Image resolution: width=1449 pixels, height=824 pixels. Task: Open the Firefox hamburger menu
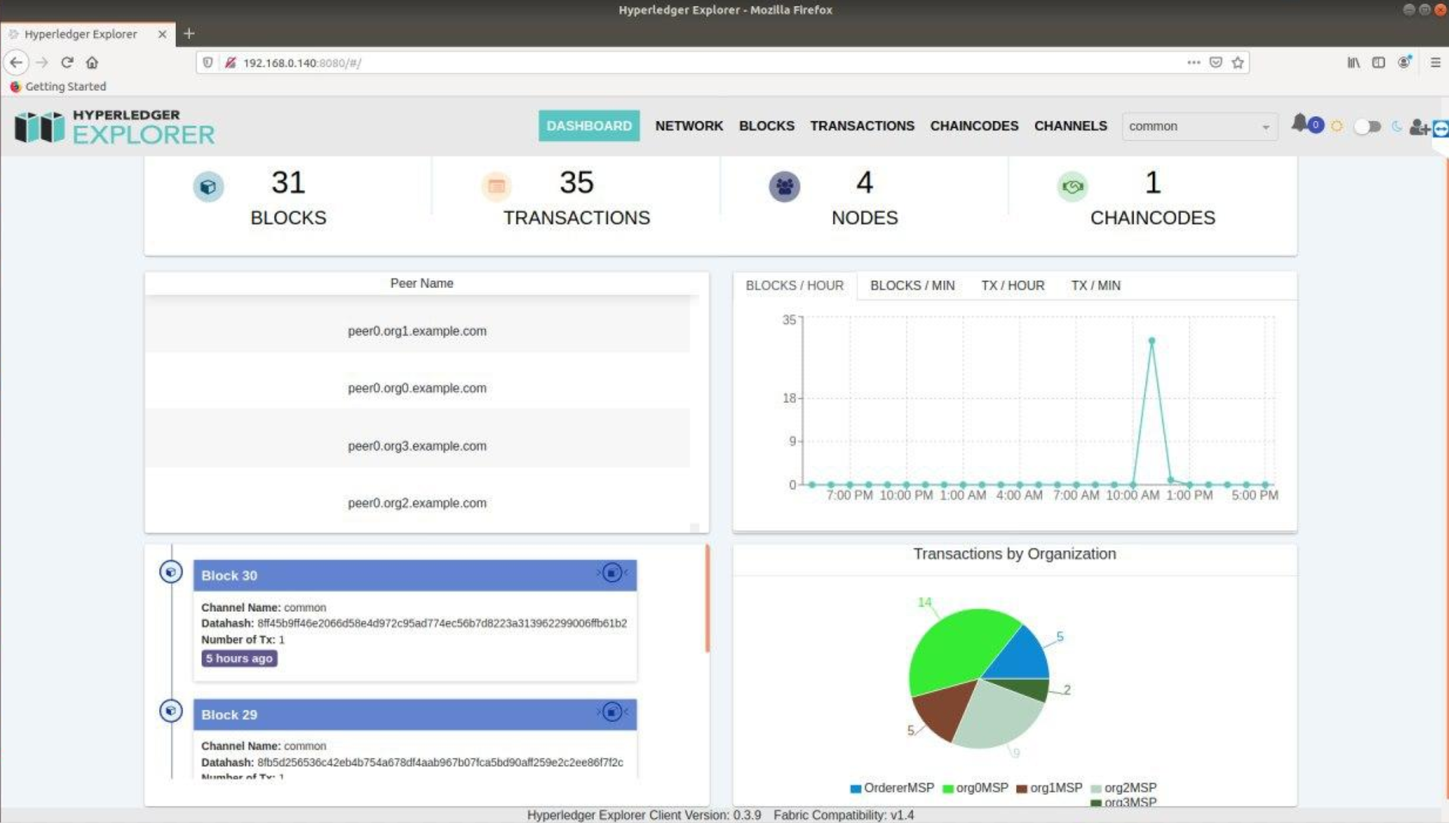pyautogui.click(x=1435, y=63)
